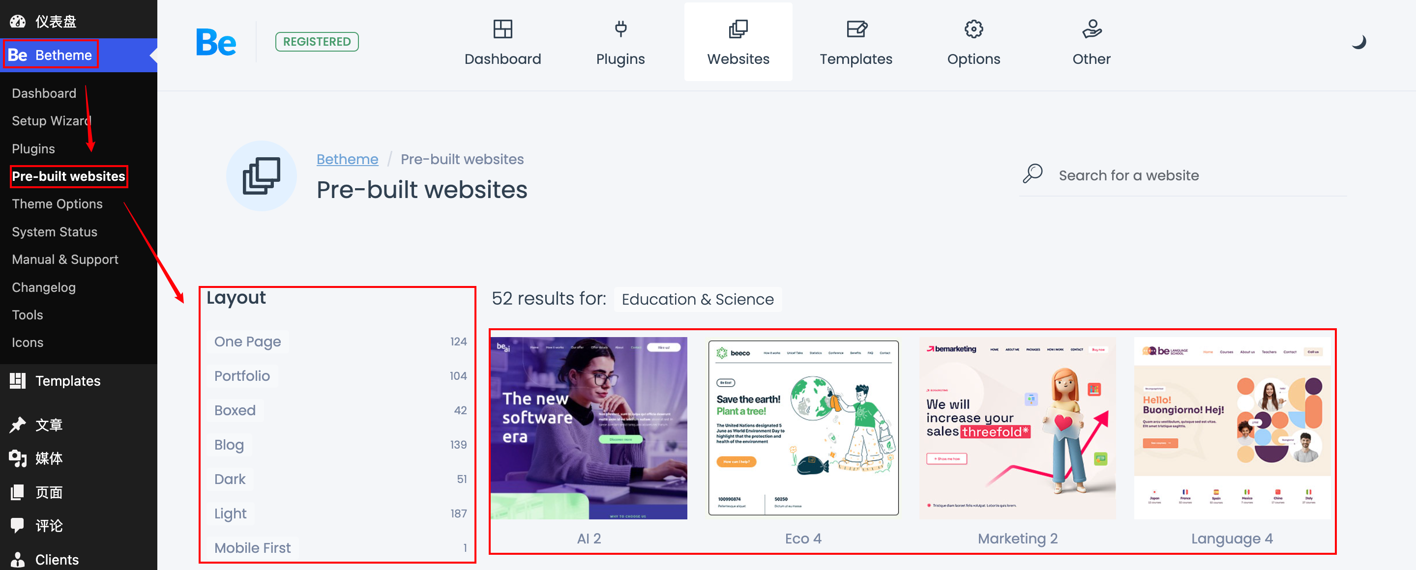Expand the Portfolio layout category
Image resolution: width=1416 pixels, height=570 pixels.
[x=240, y=375]
